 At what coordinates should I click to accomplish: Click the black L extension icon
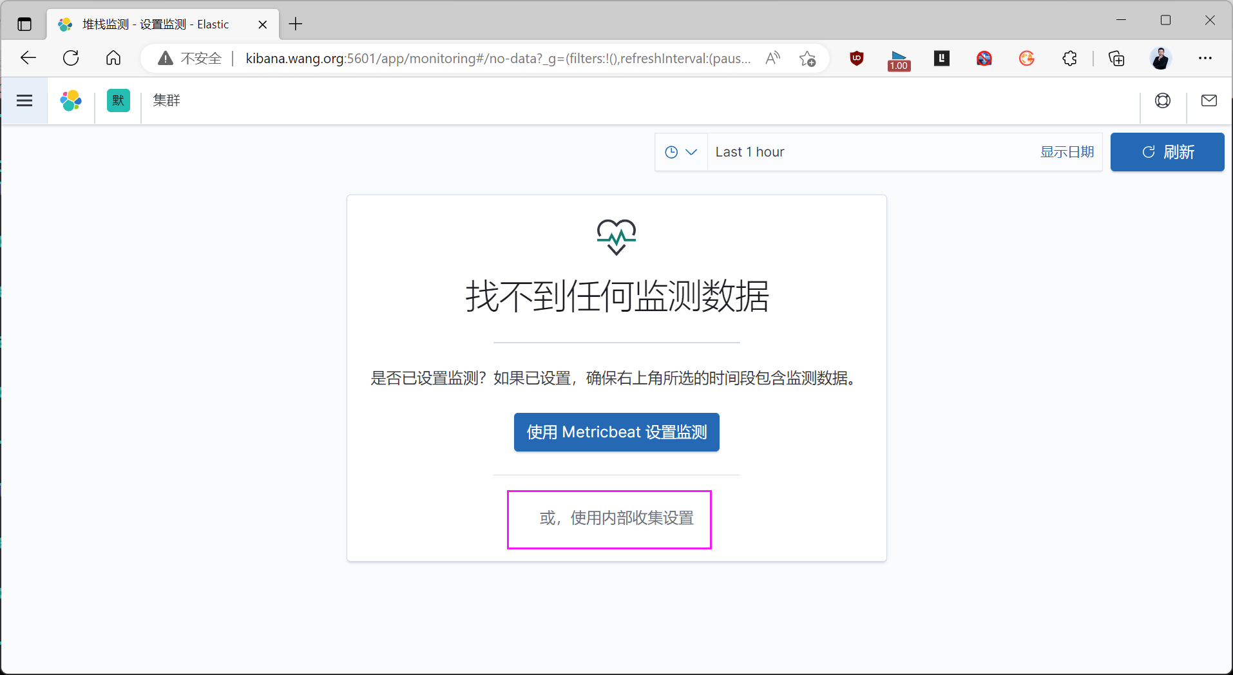[x=942, y=59]
